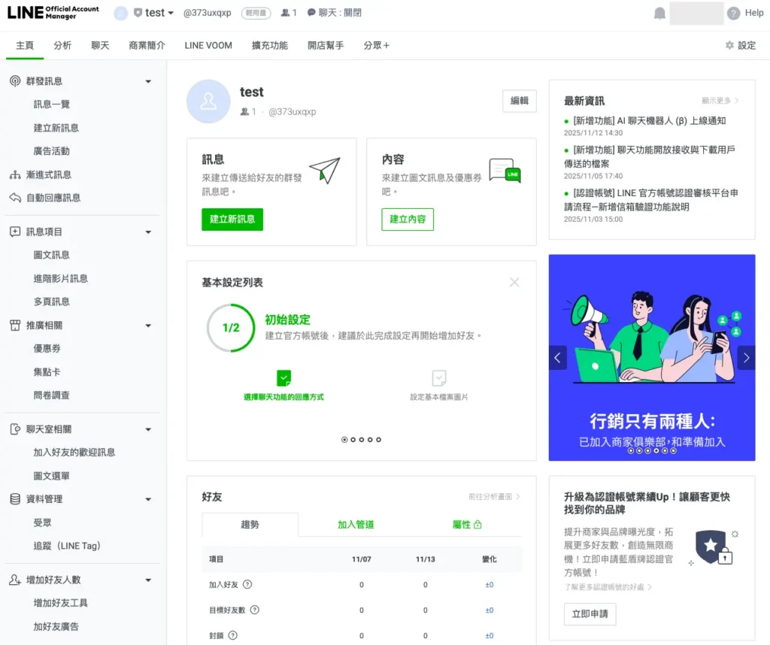Select first pagination dot in 基本設定列表
This screenshot has width=770, height=645.
point(344,440)
